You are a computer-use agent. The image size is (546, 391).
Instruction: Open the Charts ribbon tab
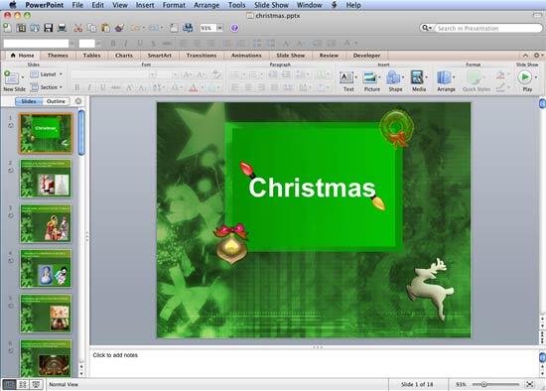[124, 56]
